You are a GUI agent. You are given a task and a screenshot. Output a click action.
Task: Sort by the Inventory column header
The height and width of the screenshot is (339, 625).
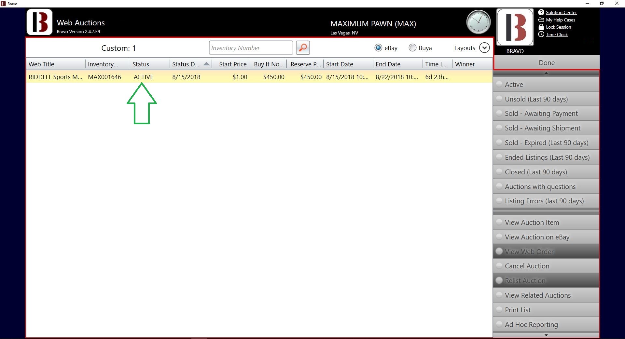tap(107, 64)
